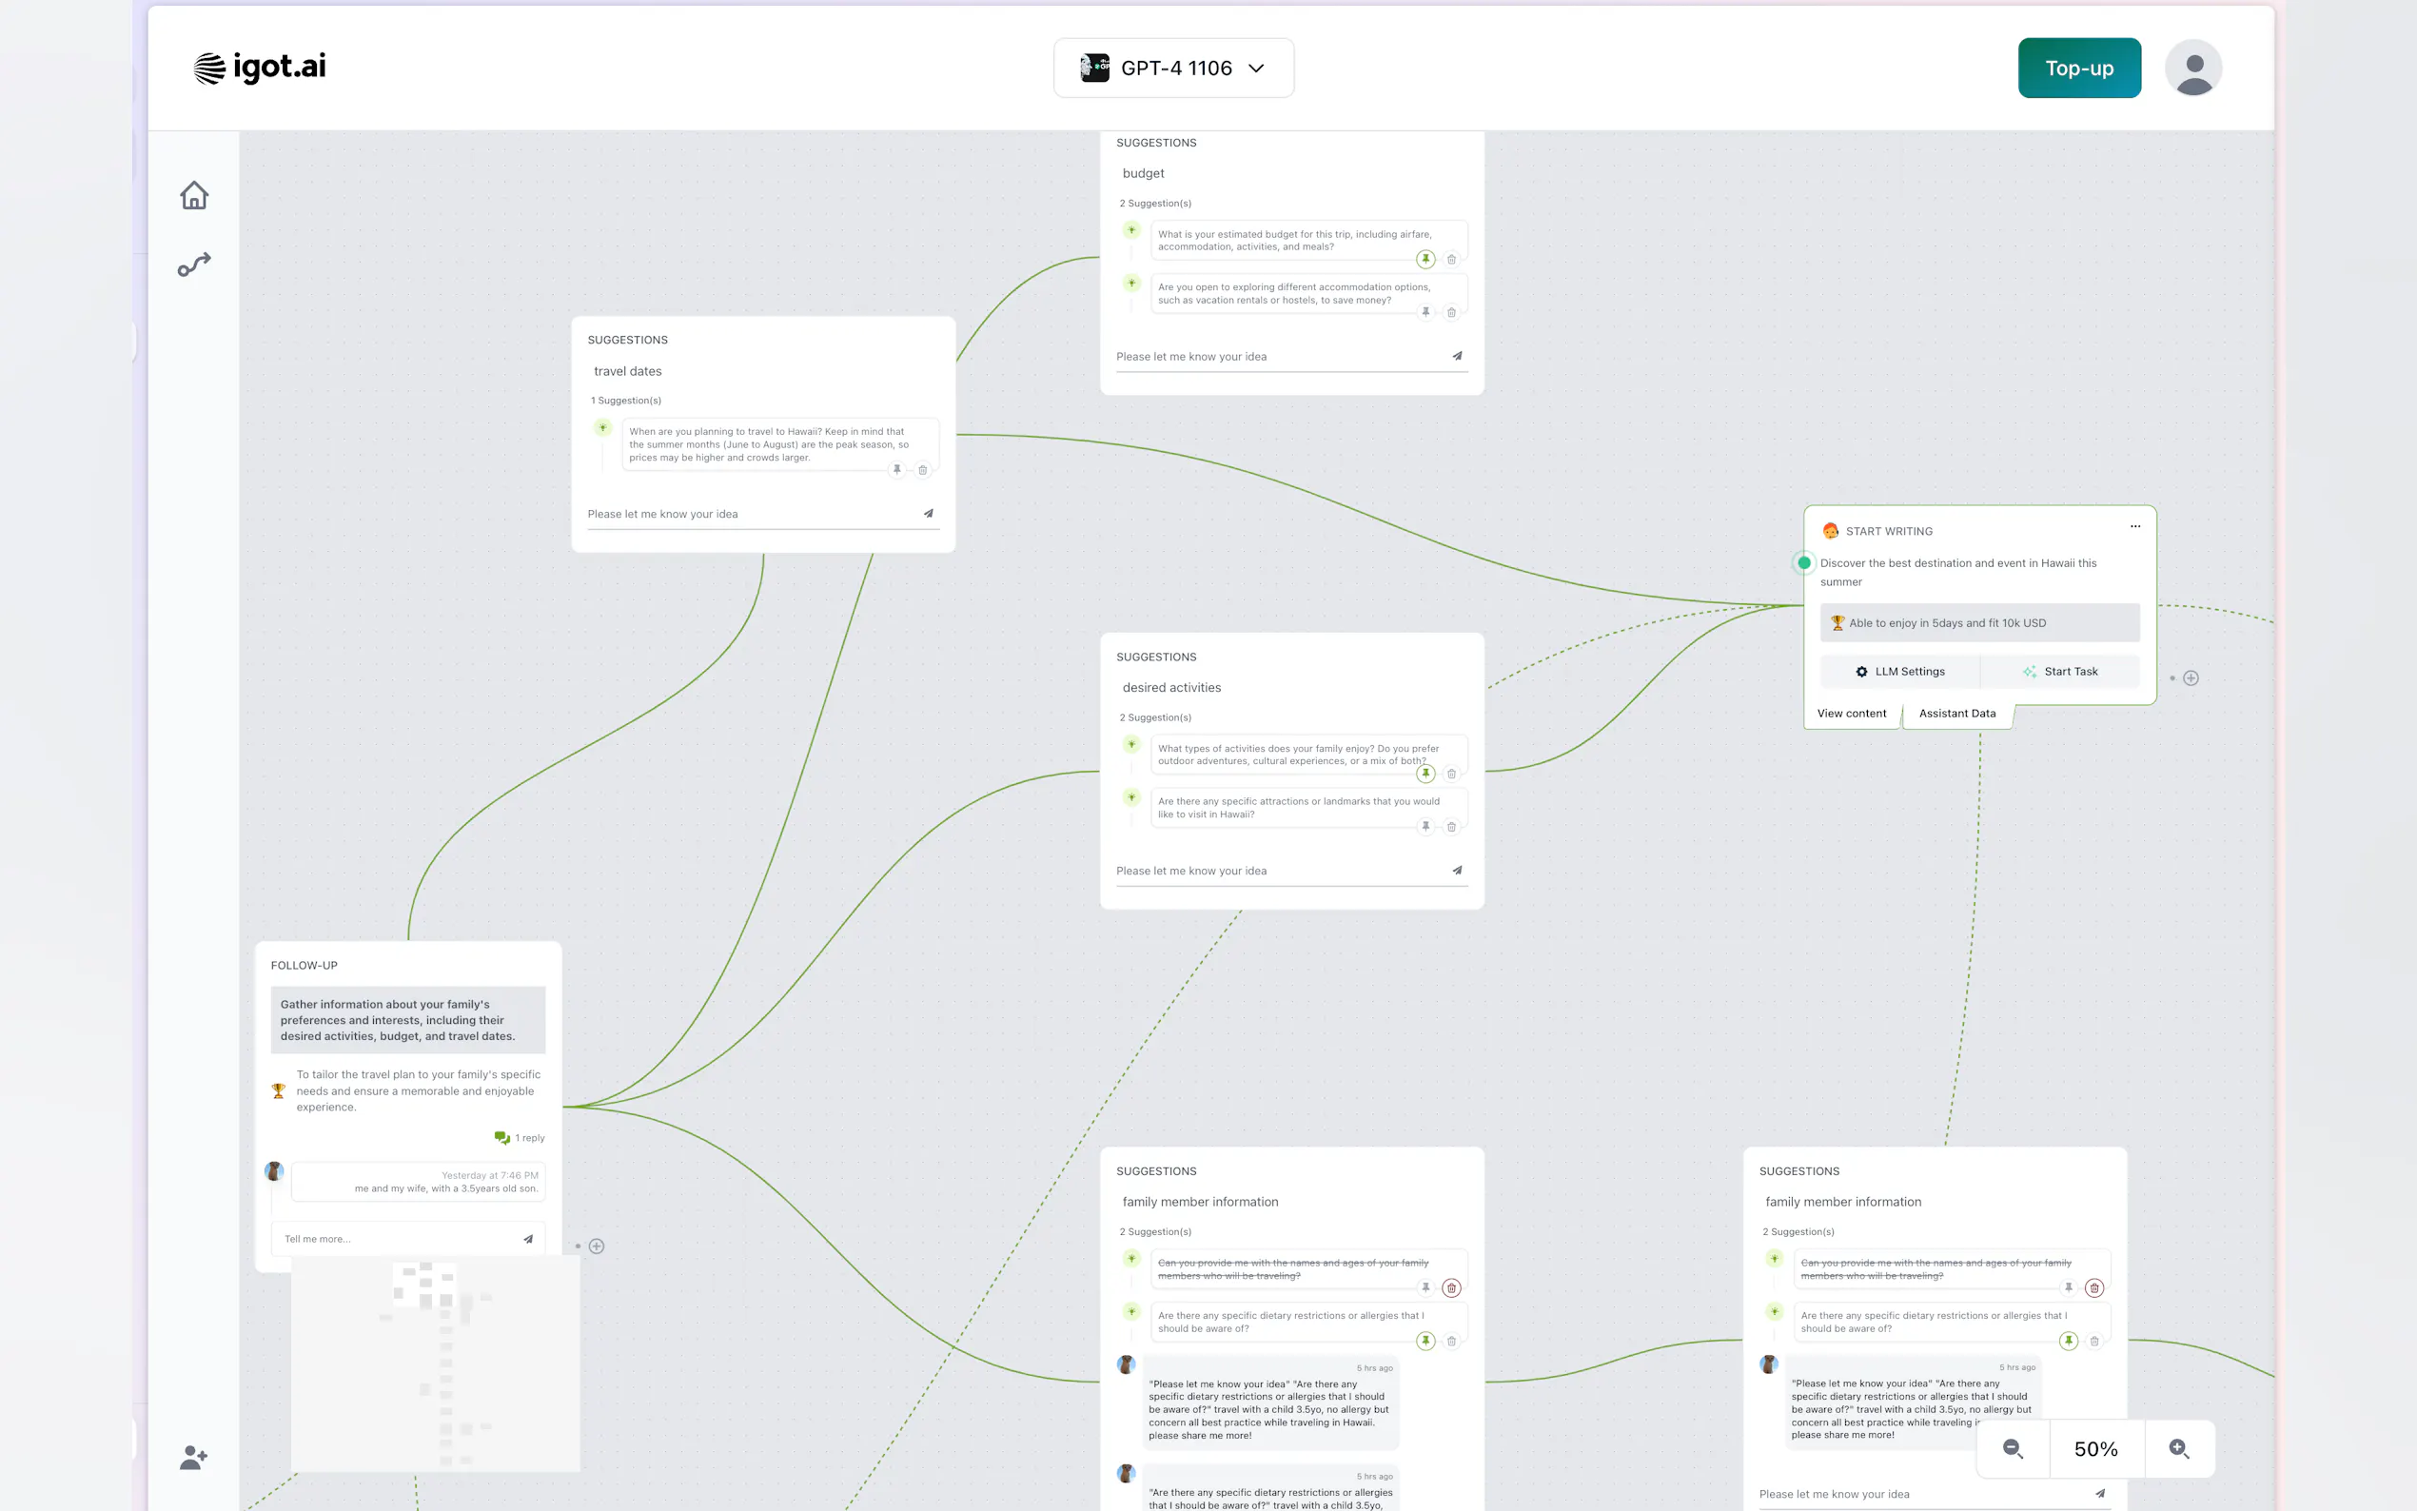
Task: Pin the accommodation options suggestion
Action: click(1425, 312)
